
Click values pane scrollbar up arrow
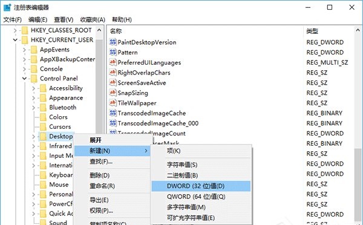tap(358, 30)
